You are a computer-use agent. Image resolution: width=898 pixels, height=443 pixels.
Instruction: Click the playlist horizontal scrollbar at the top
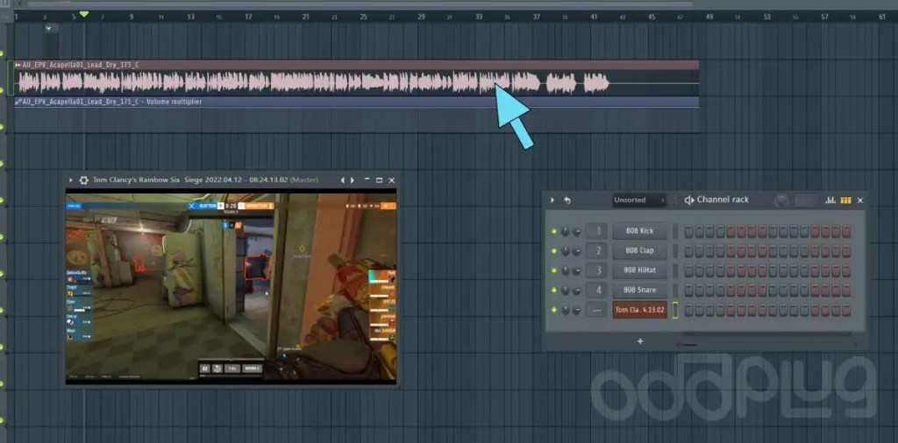(x=360, y=4)
